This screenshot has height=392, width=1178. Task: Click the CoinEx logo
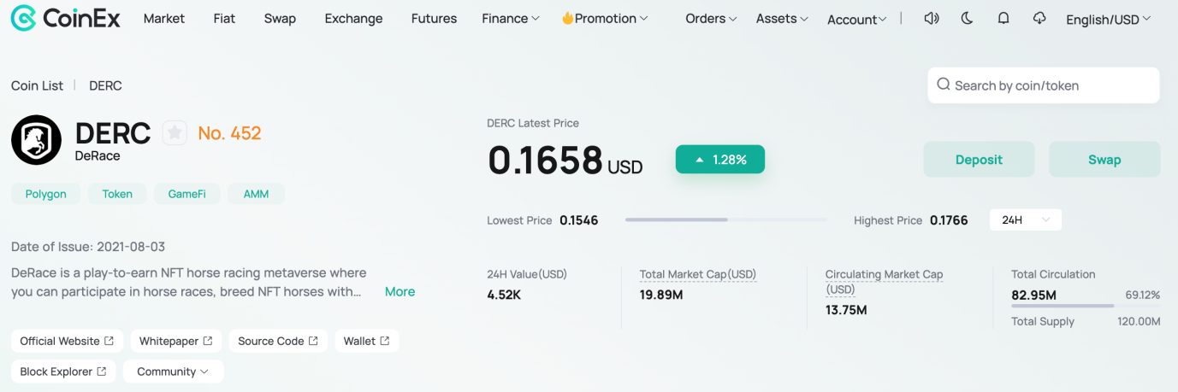[65, 17]
